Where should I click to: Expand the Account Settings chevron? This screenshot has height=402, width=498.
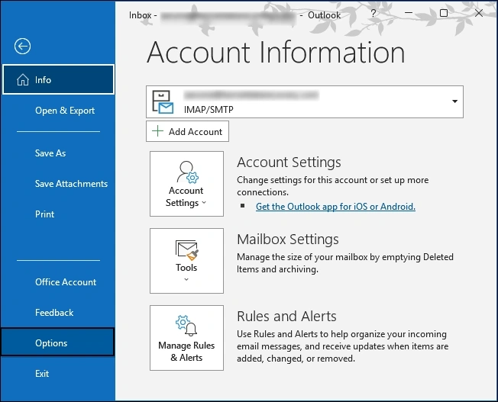(x=204, y=202)
